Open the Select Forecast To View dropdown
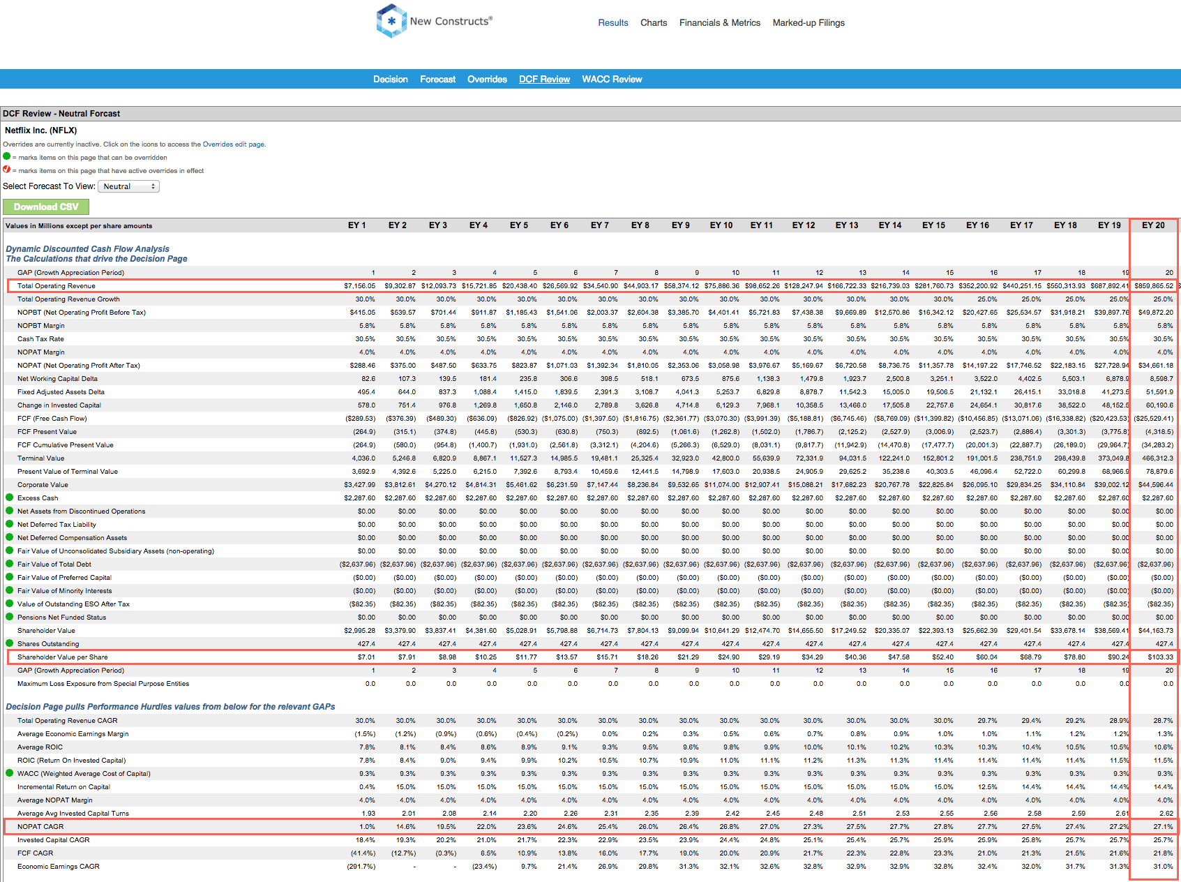Screen dimensions: 1181x882 (128, 186)
